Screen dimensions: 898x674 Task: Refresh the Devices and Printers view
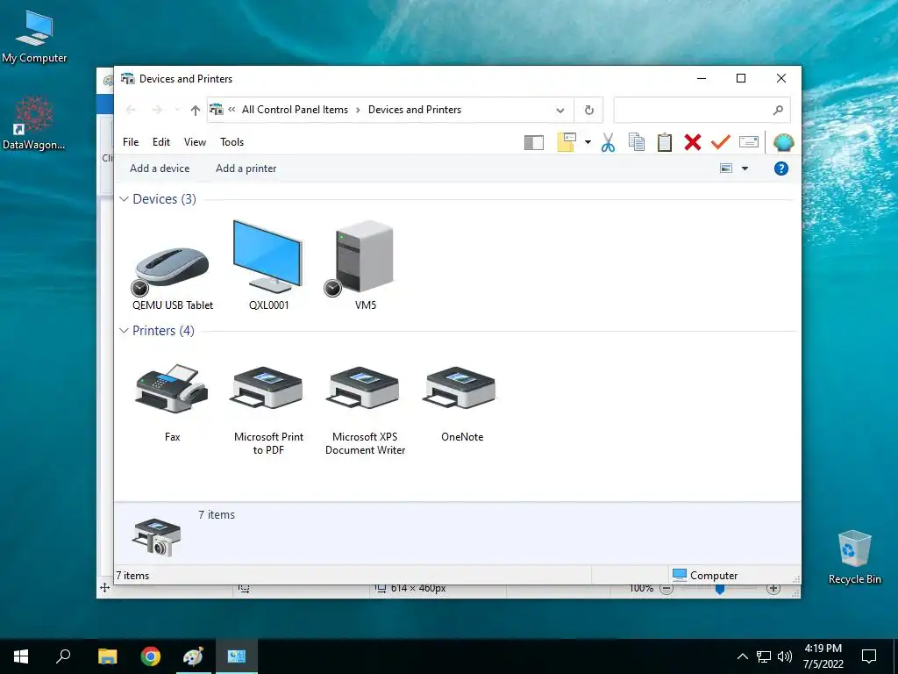click(x=588, y=110)
